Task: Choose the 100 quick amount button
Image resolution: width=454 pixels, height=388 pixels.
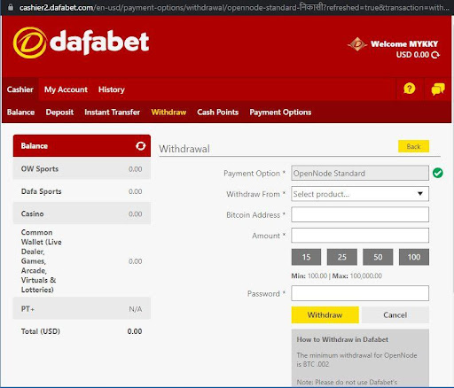Action: (x=414, y=257)
